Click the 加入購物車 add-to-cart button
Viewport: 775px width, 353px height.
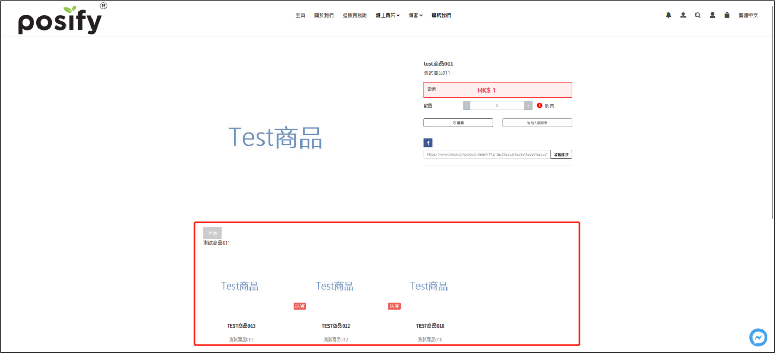point(537,123)
